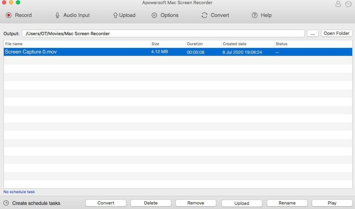Viewport: 355px width, 209px height.
Task: Click the 8 Jul 2020 19:08:24 date cell
Action: pos(242,52)
